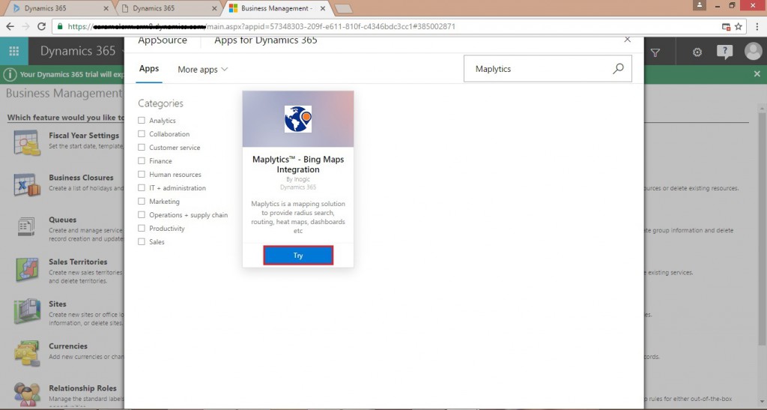Close the AppSource dialog
767x410 pixels.
tap(628, 40)
